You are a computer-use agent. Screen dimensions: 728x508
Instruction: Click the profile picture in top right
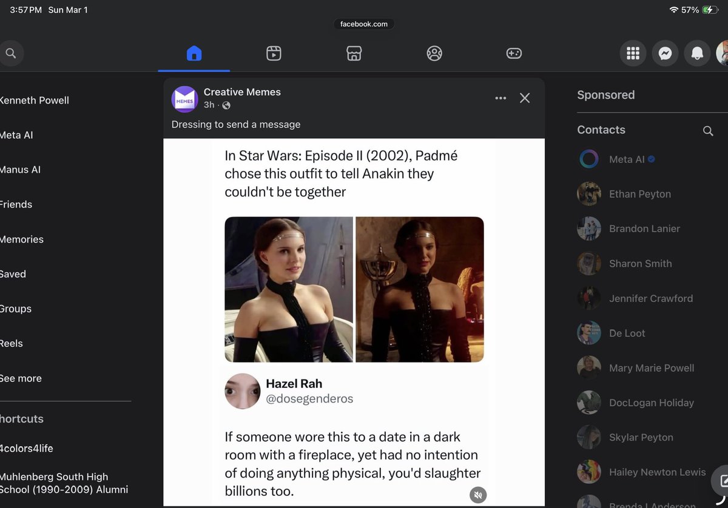pyautogui.click(x=722, y=53)
